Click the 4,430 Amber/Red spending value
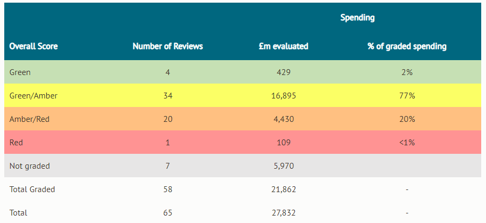The height and width of the screenshot is (223, 486). tap(283, 119)
